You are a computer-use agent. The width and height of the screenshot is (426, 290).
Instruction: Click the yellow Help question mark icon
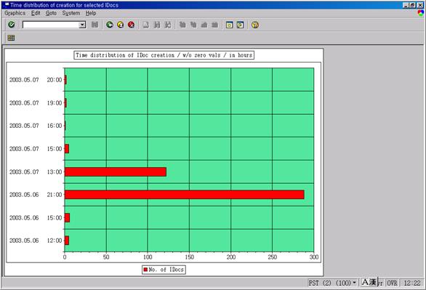click(x=255, y=25)
